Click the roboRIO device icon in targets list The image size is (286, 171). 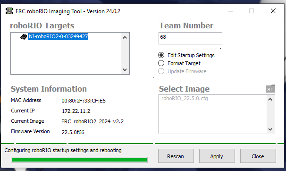pyautogui.click(x=24, y=37)
